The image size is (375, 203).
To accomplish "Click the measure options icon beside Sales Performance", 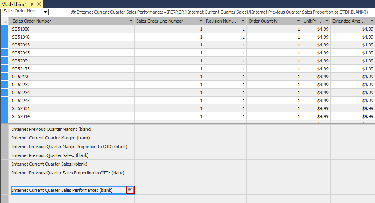I will pos(130,190).
